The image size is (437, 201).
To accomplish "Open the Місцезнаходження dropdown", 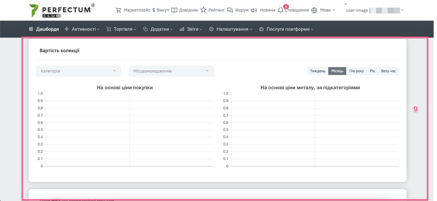I will [171, 71].
